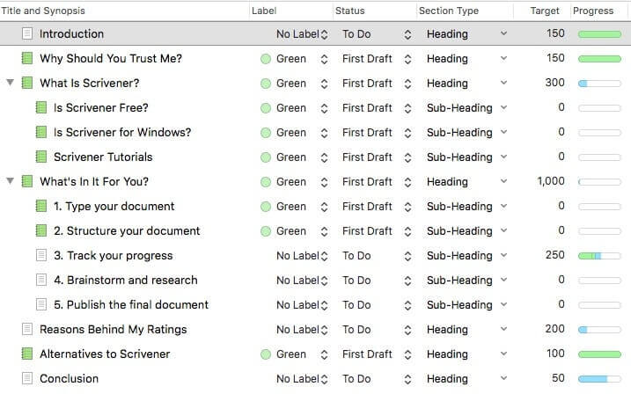Change status of What Is Scrivener? row

(x=407, y=84)
